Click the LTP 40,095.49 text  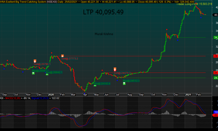103,12
